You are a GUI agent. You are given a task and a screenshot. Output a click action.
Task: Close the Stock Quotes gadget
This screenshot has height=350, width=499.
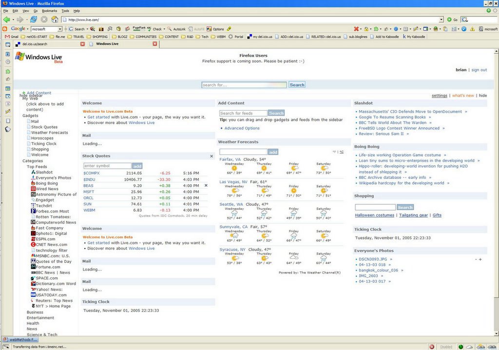pos(211,156)
